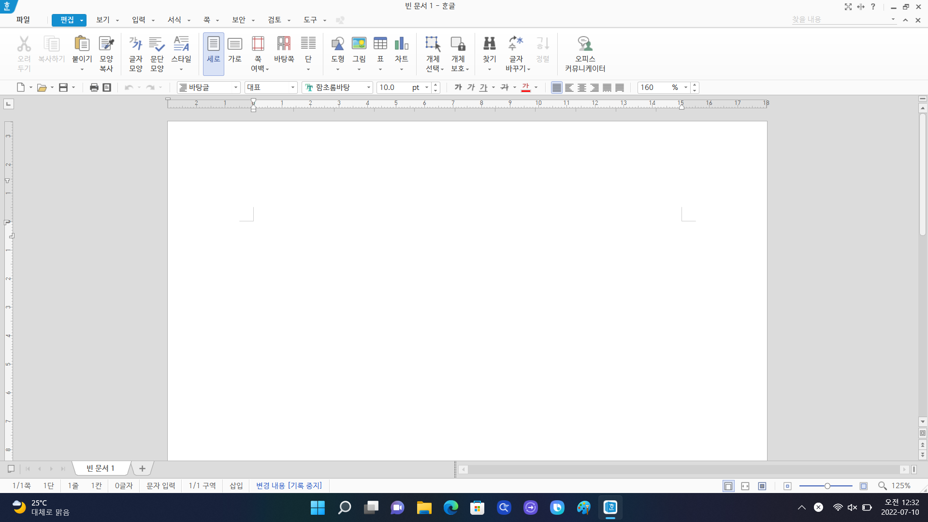Toggle center paragraph alignment
The height and width of the screenshot is (522, 928).
pos(582,87)
